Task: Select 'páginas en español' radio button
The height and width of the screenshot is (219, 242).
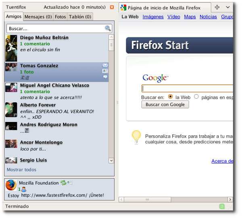Action: (196, 97)
